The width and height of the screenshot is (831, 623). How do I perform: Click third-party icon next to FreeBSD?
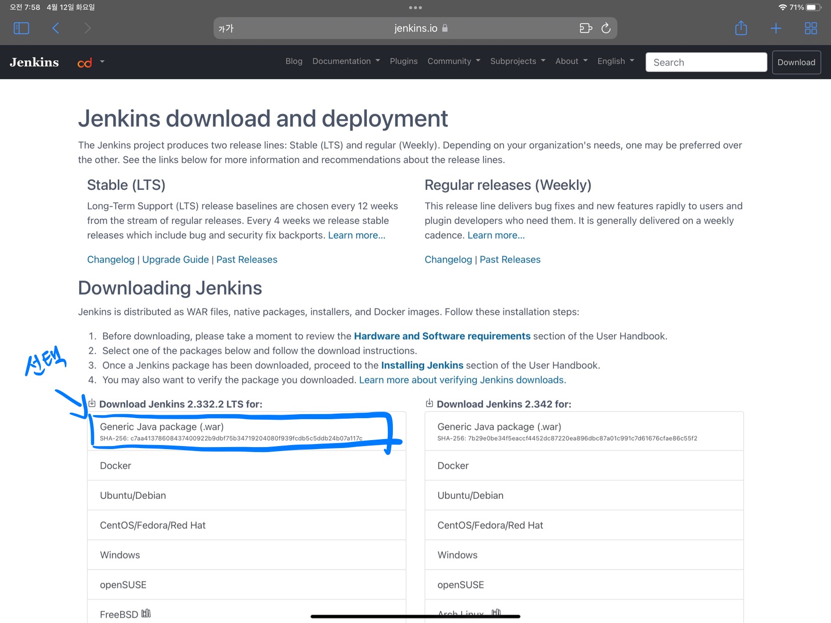click(x=146, y=614)
